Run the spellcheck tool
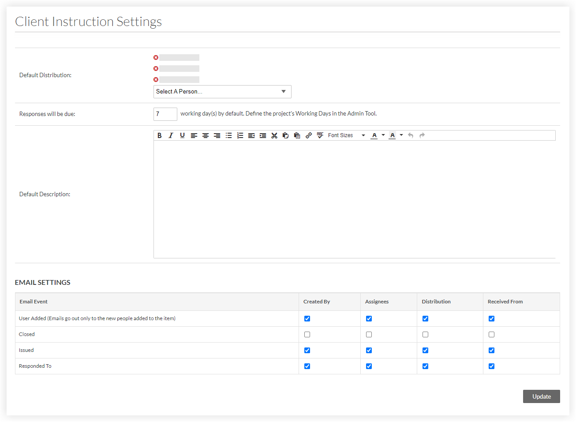 (x=320, y=135)
